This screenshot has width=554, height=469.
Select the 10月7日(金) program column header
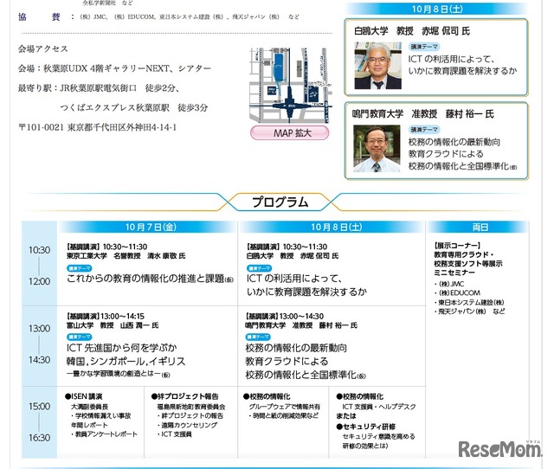(146, 227)
